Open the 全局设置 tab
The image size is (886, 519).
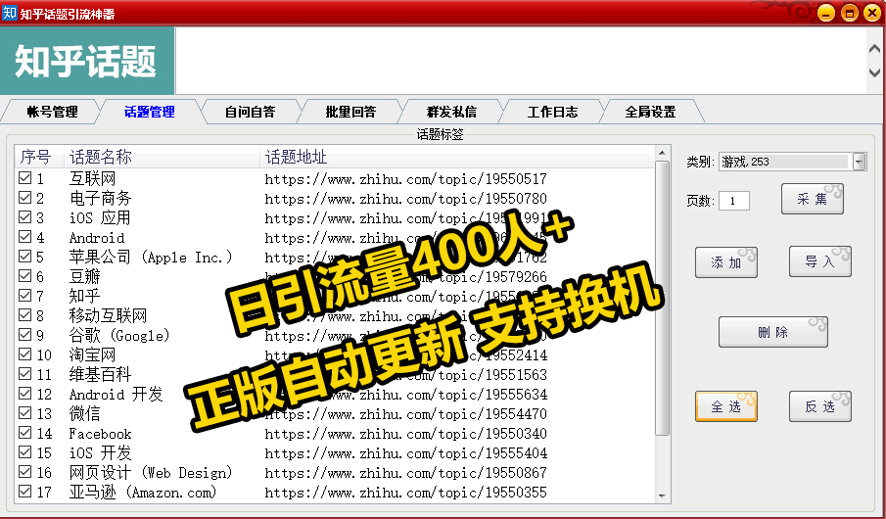[650, 112]
